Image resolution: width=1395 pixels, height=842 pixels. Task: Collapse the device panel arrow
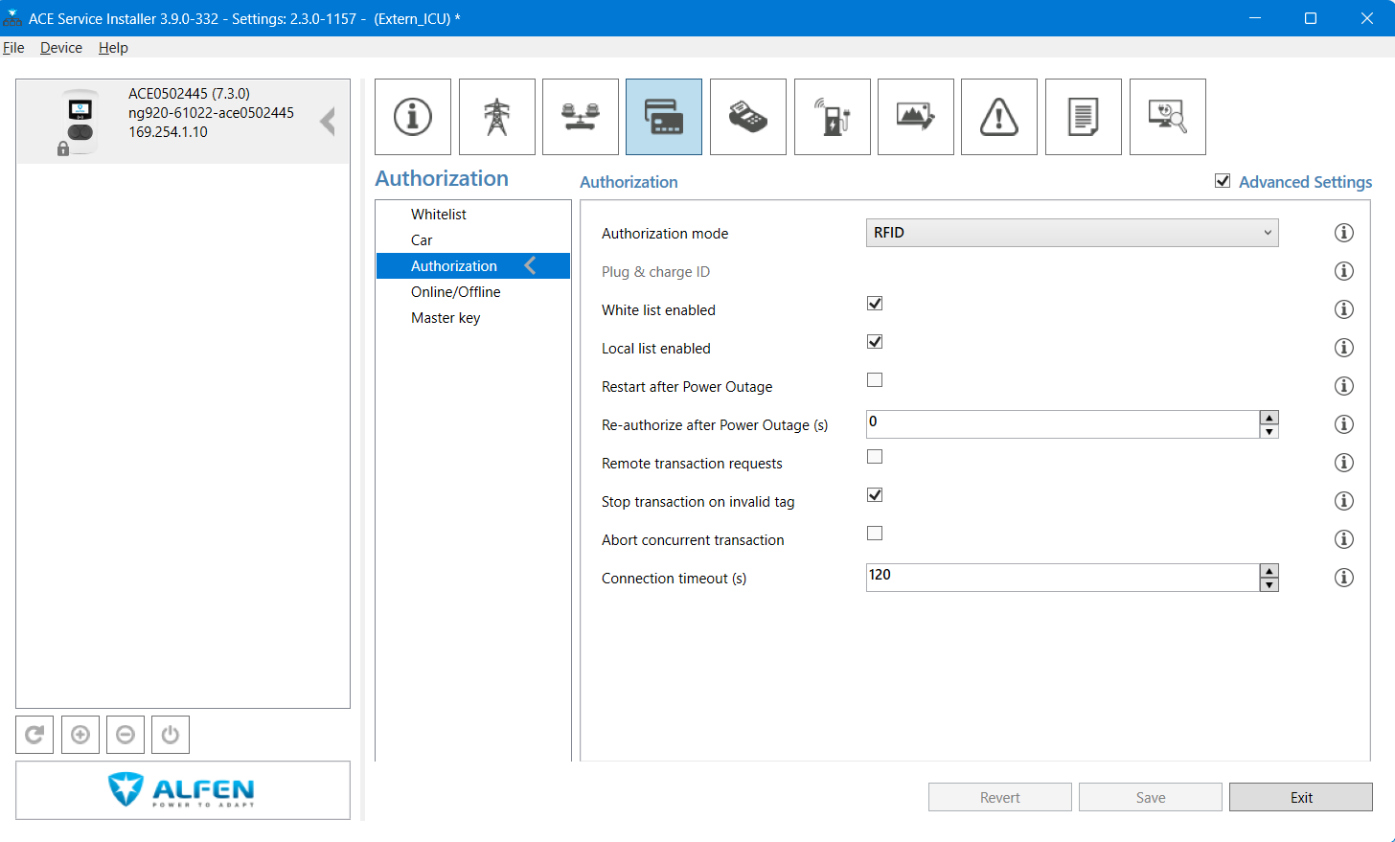(328, 122)
